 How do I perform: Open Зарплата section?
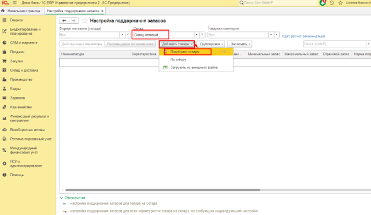click(x=17, y=98)
